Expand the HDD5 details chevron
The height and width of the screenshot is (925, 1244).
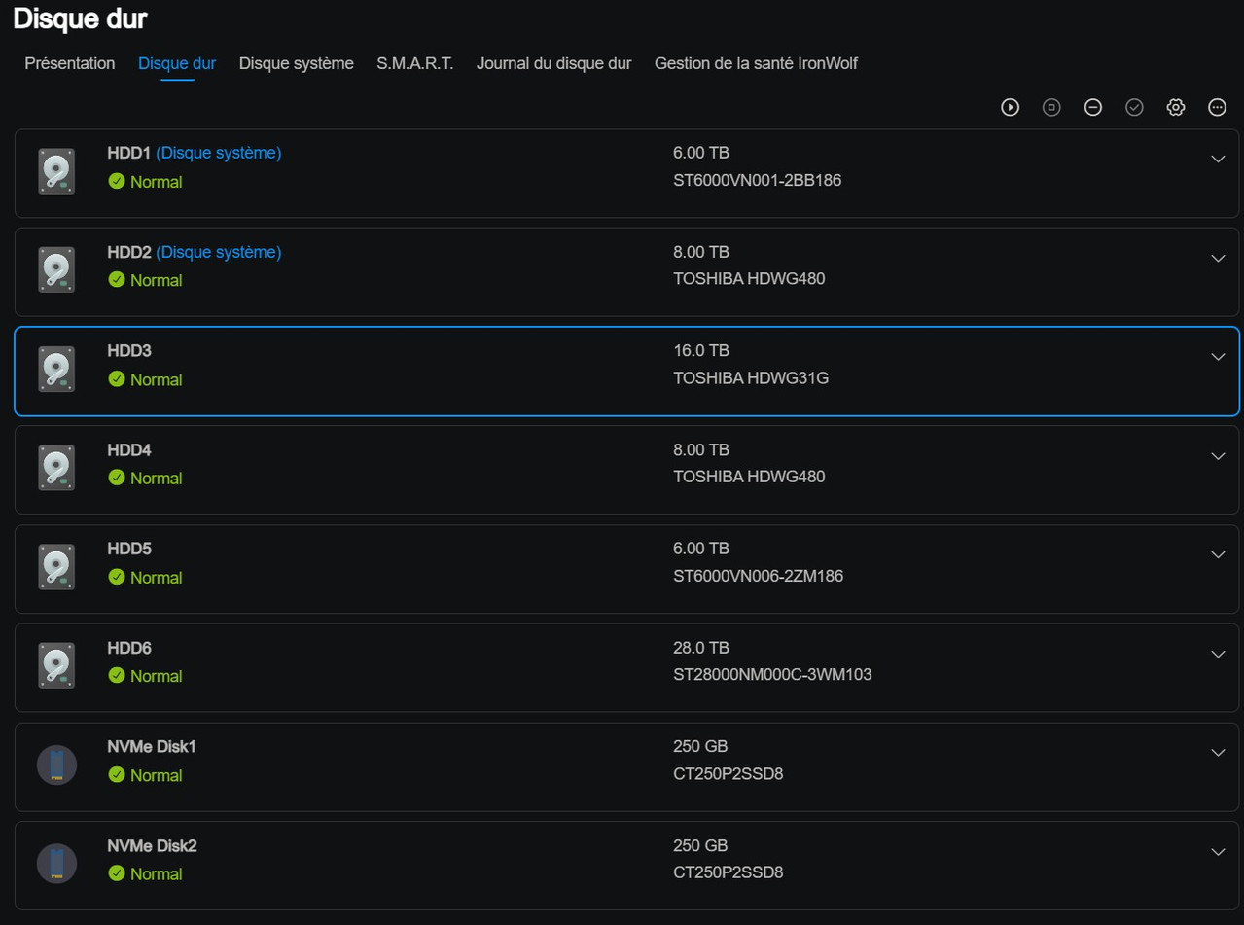tap(1218, 554)
